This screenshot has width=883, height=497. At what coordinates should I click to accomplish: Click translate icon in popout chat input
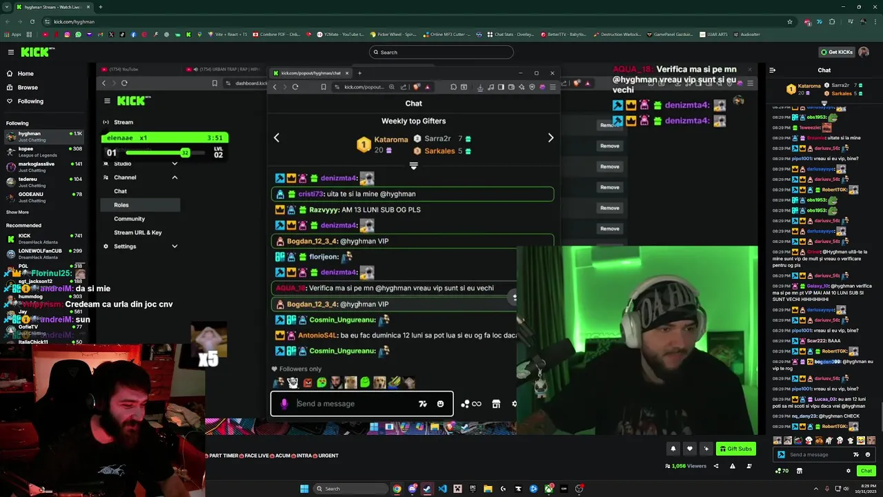click(x=422, y=404)
